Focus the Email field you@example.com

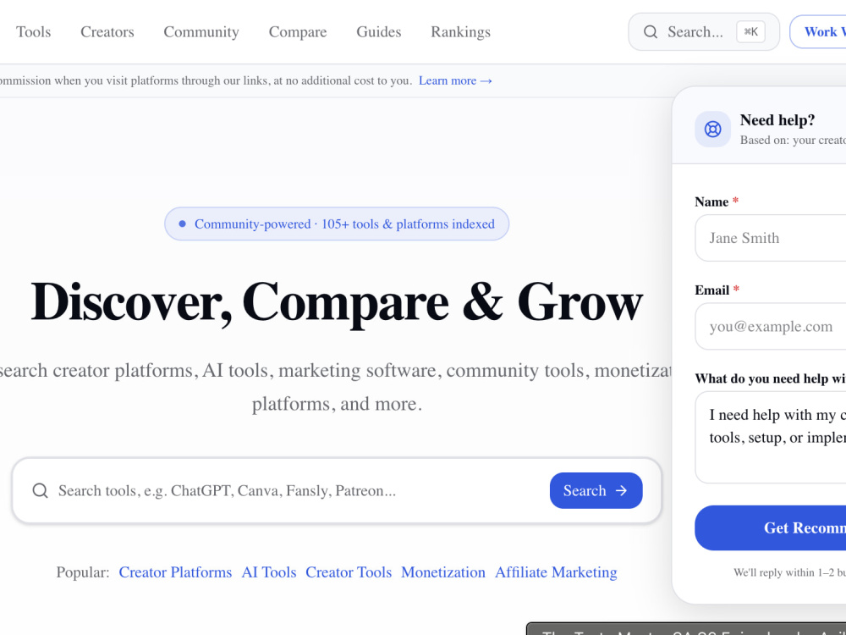pyautogui.click(x=771, y=326)
